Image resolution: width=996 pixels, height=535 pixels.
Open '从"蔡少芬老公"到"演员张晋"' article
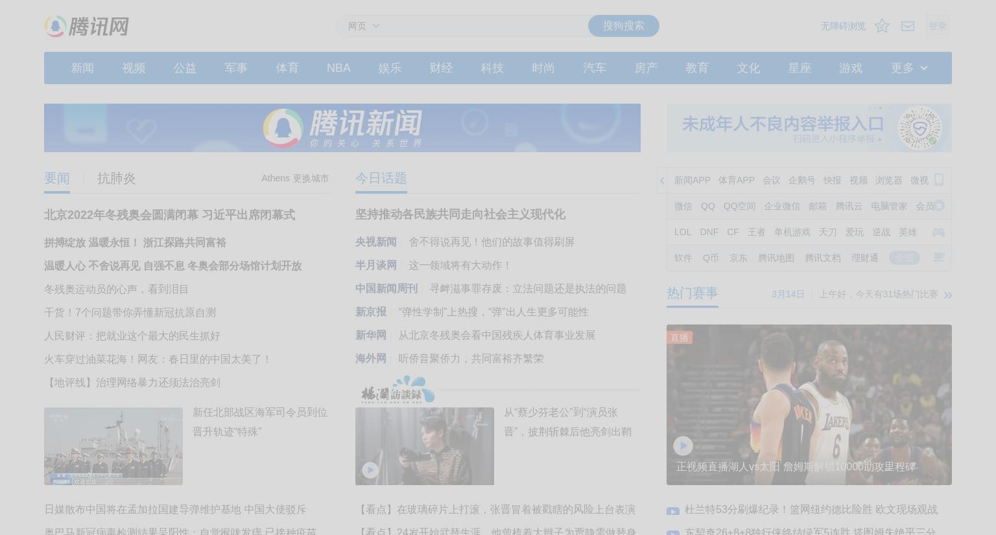point(567,422)
